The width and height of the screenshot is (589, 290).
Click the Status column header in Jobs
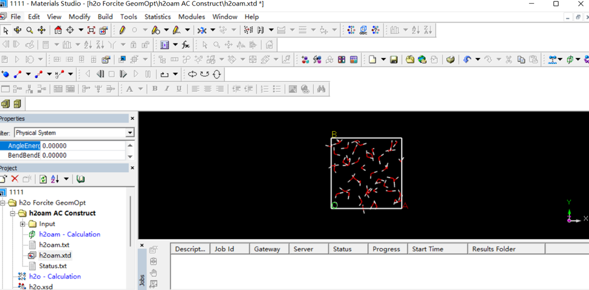pos(342,249)
